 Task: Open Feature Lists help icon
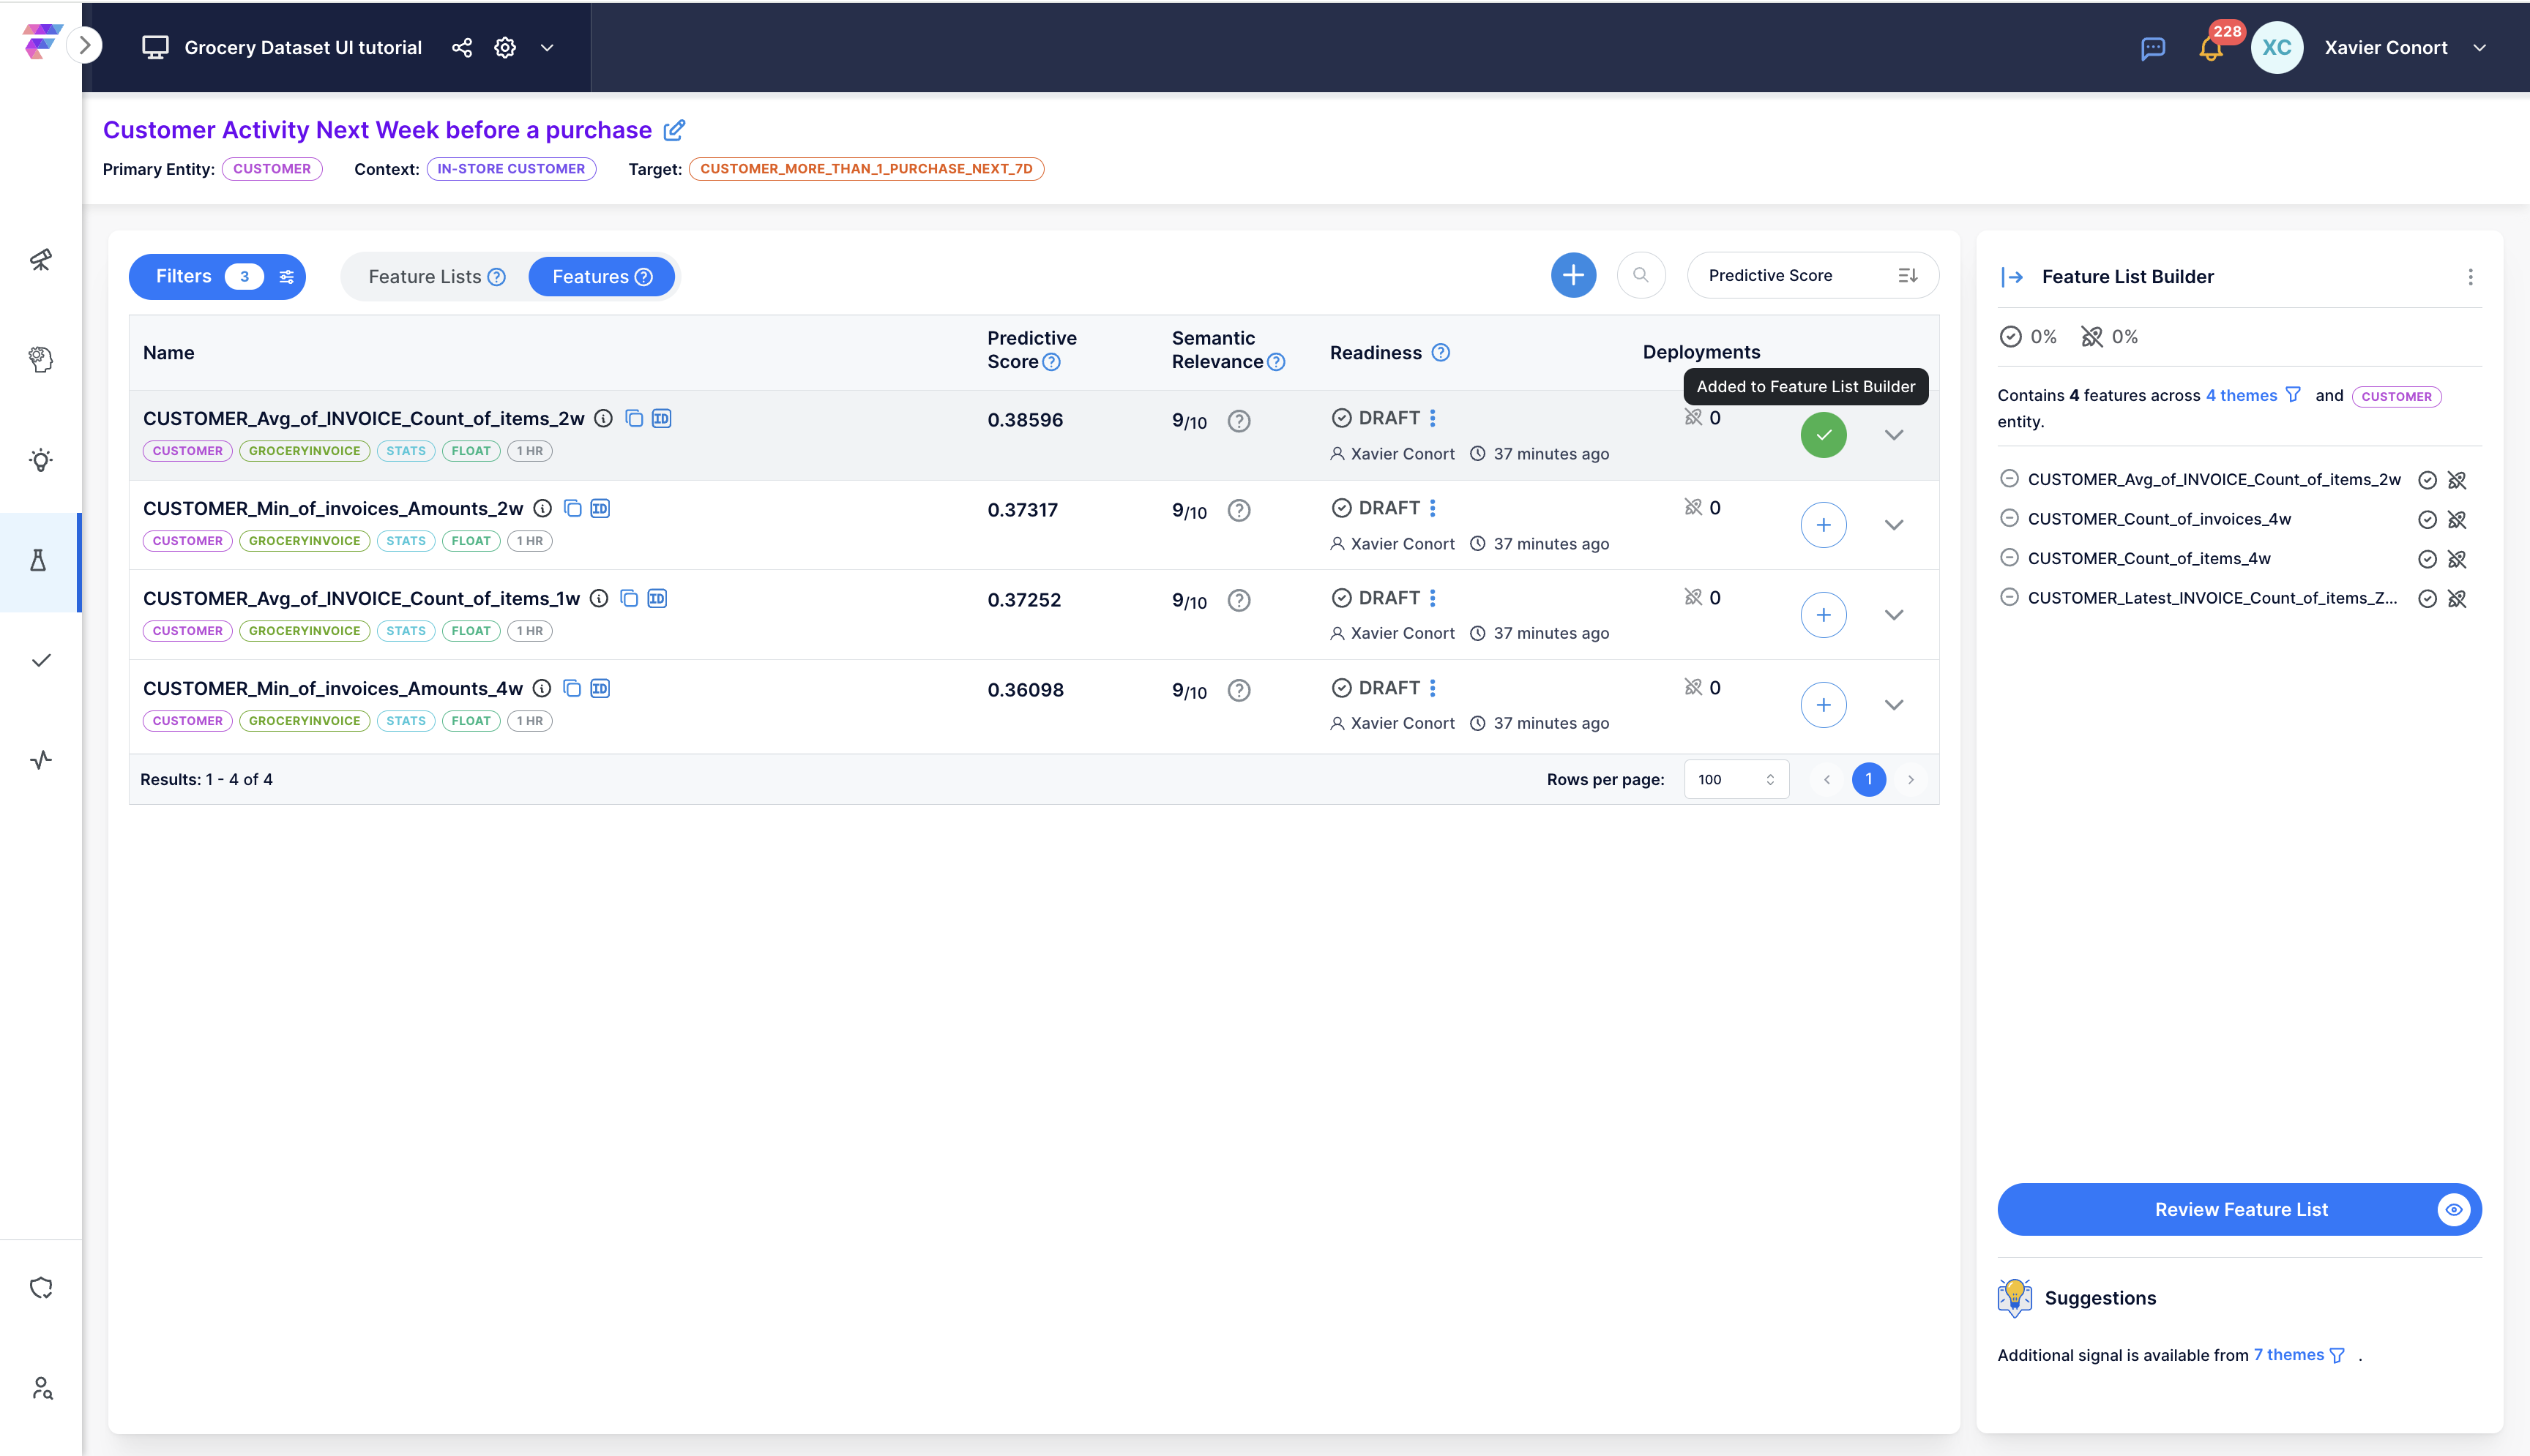tap(496, 277)
